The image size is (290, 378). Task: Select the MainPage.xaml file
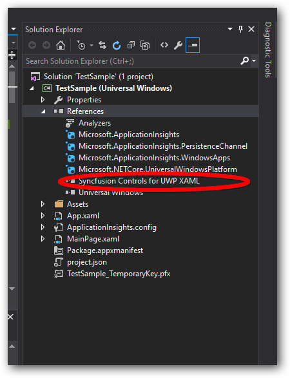[93, 239]
